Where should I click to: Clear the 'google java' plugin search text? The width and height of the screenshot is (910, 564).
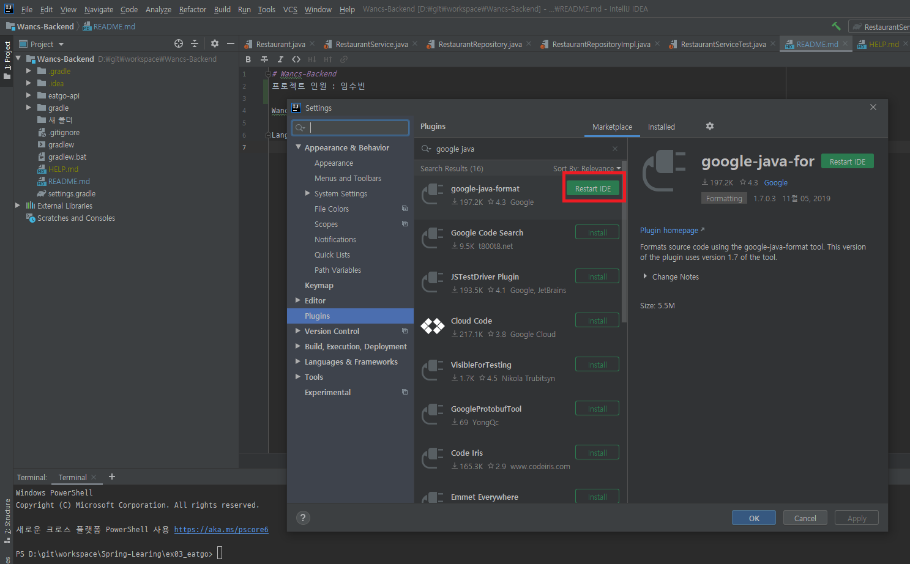[x=615, y=149]
